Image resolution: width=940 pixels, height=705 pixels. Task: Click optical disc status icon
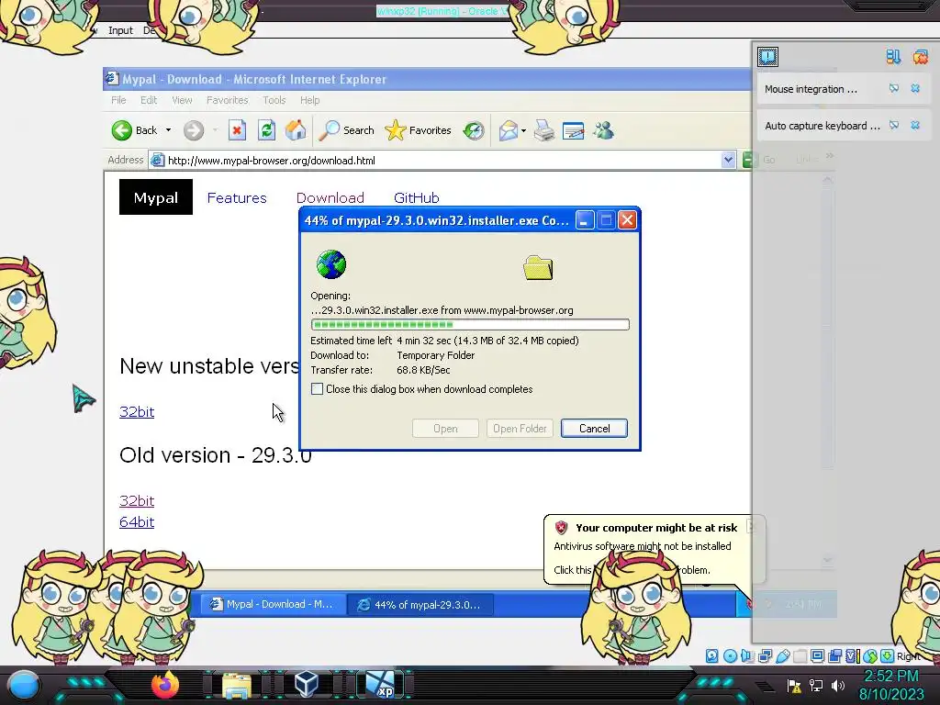point(730,655)
